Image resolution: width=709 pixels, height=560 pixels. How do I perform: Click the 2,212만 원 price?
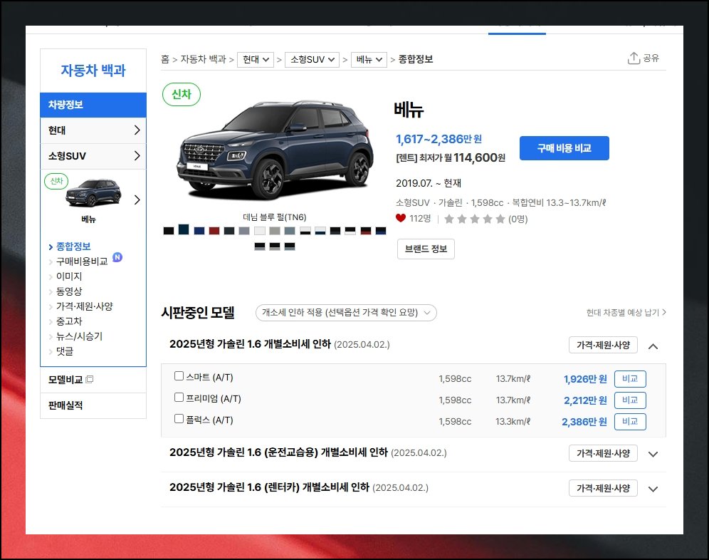click(585, 400)
